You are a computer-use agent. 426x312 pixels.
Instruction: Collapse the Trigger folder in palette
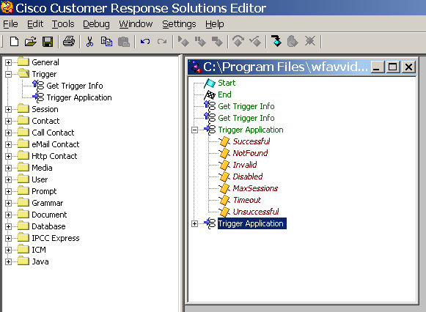pyautogui.click(x=8, y=74)
